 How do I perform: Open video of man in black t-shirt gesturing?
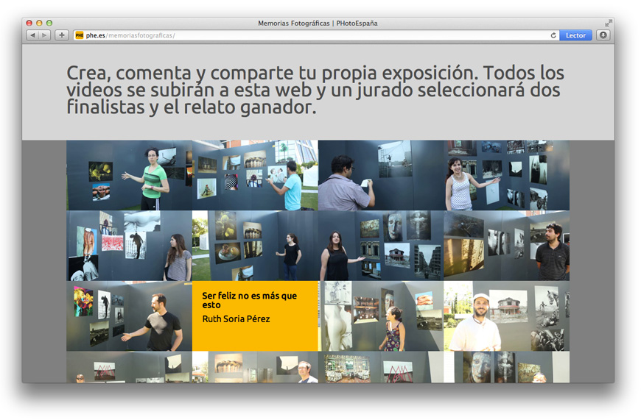point(129,316)
